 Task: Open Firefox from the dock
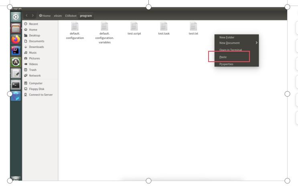16,39
